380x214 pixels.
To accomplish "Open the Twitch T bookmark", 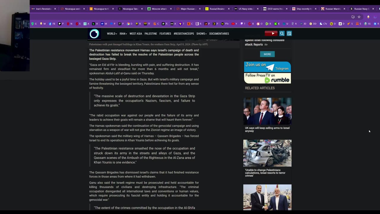I will click(243, 24).
